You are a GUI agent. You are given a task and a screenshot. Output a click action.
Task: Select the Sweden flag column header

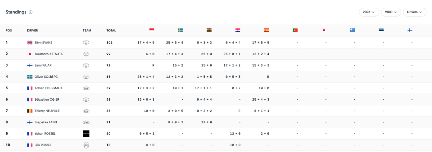coord(180,30)
